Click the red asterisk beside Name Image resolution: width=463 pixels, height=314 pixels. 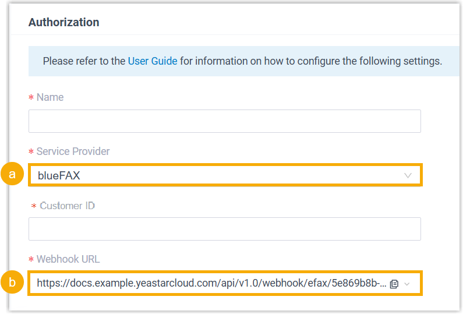tap(31, 98)
